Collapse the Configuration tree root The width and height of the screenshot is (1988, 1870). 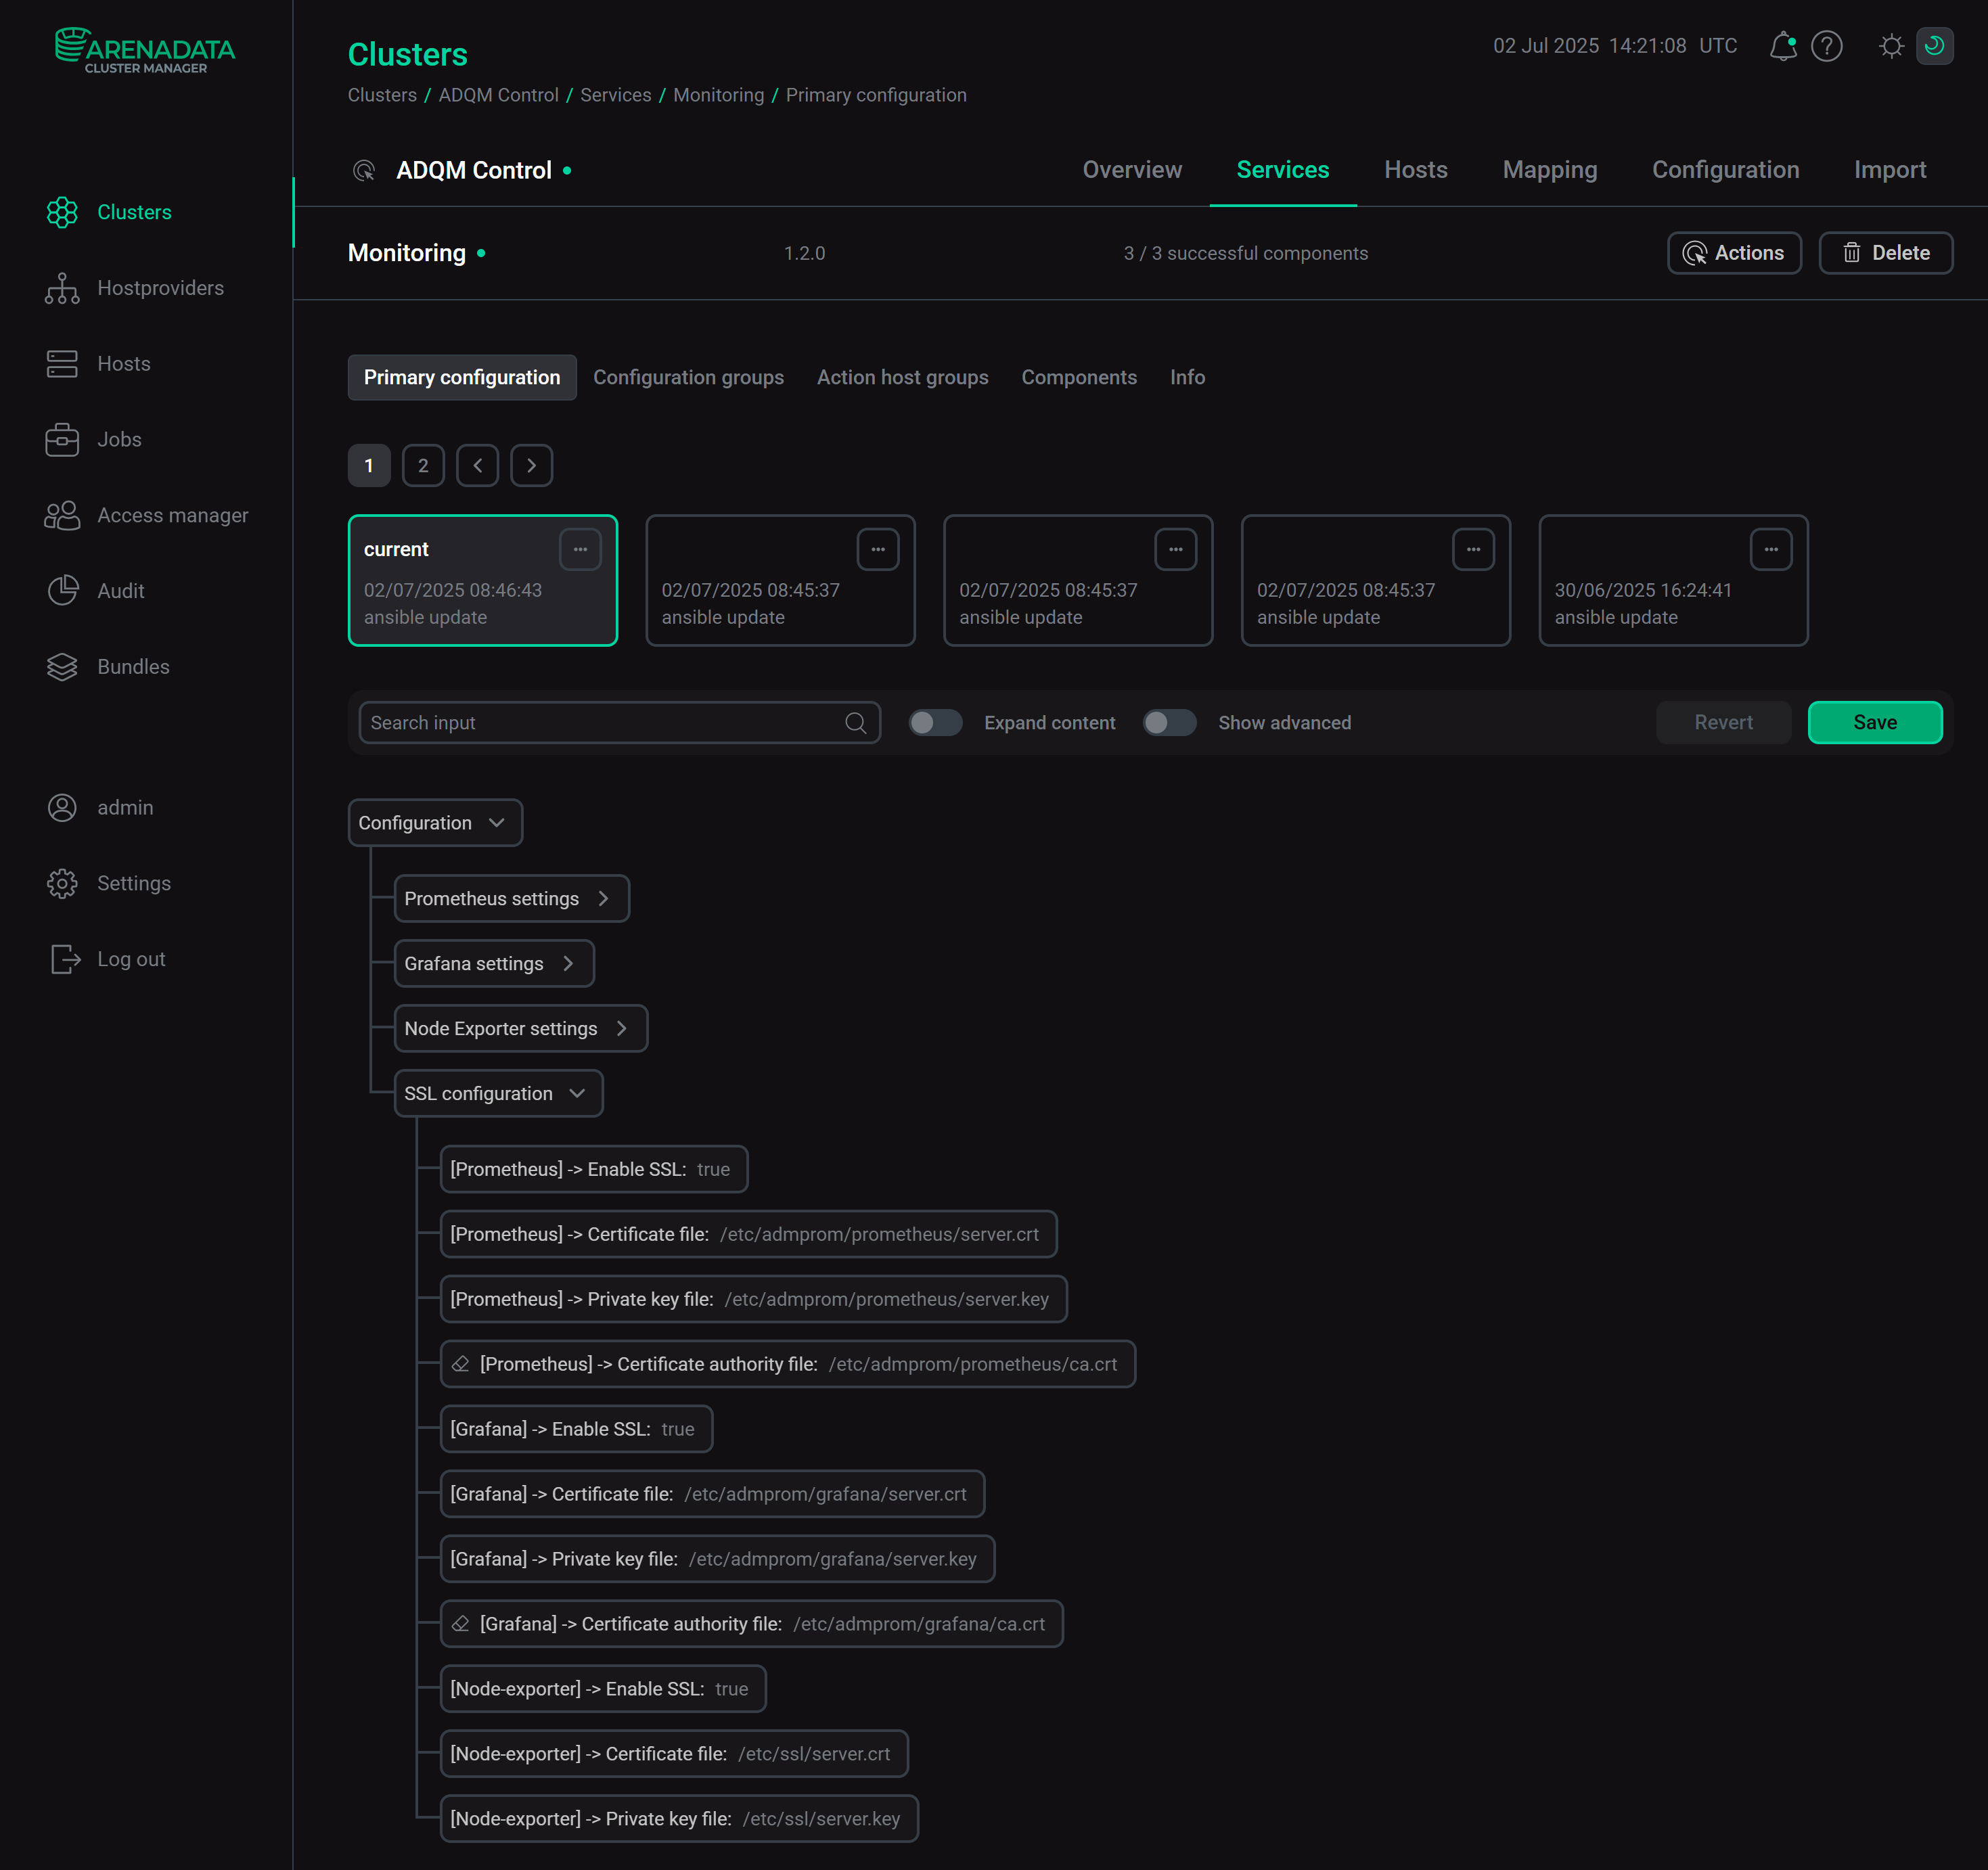pyautogui.click(x=497, y=822)
